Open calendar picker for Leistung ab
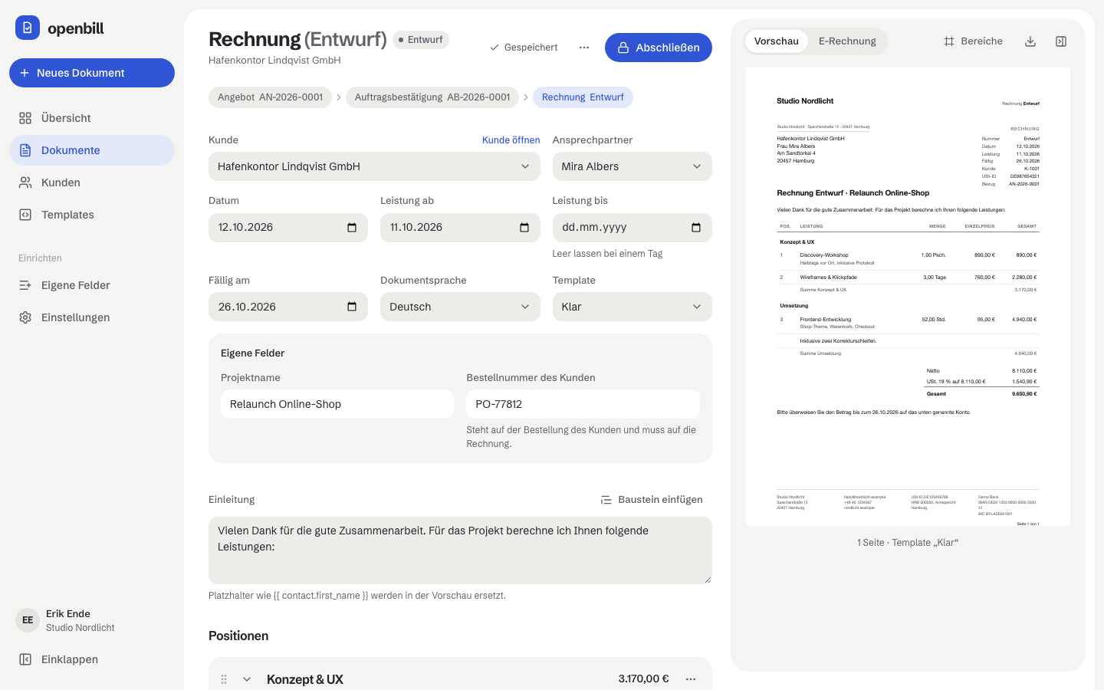 [524, 228]
